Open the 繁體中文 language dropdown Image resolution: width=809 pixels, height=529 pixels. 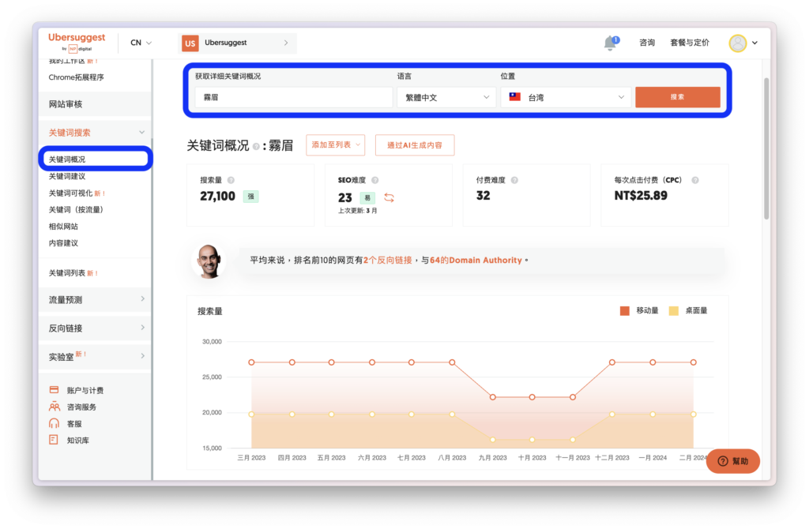point(446,97)
